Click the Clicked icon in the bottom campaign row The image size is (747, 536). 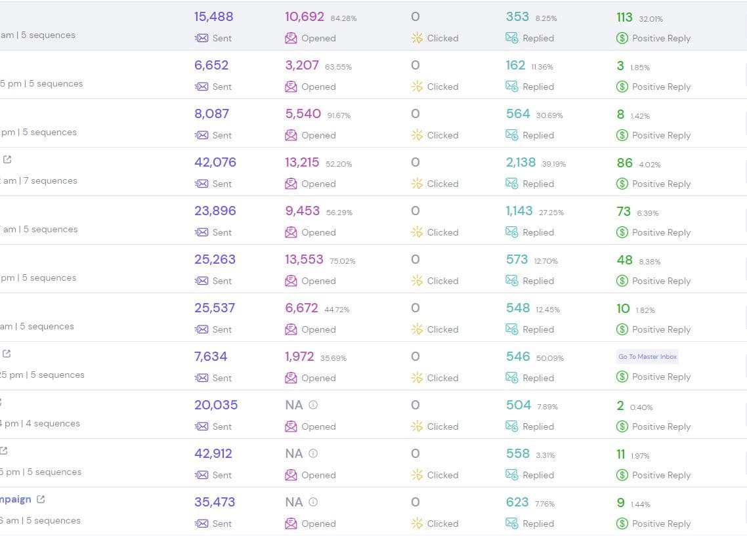point(416,524)
